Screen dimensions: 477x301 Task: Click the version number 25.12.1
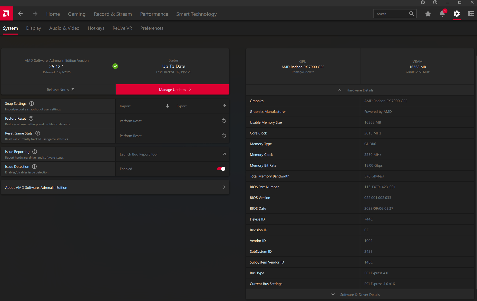coord(56,67)
